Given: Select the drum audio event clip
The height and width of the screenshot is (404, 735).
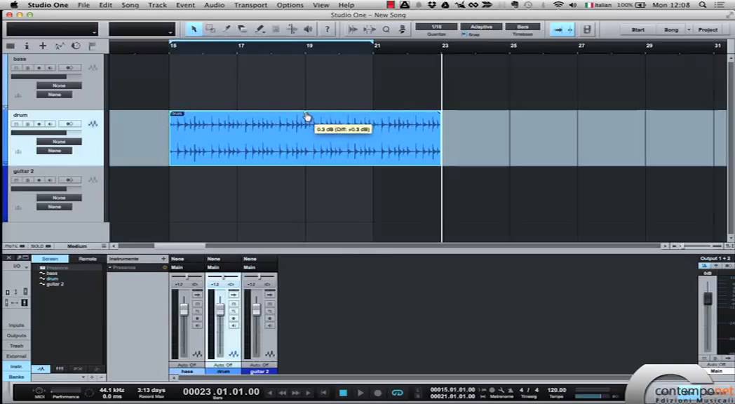Looking at the screenshot, I should (x=305, y=138).
